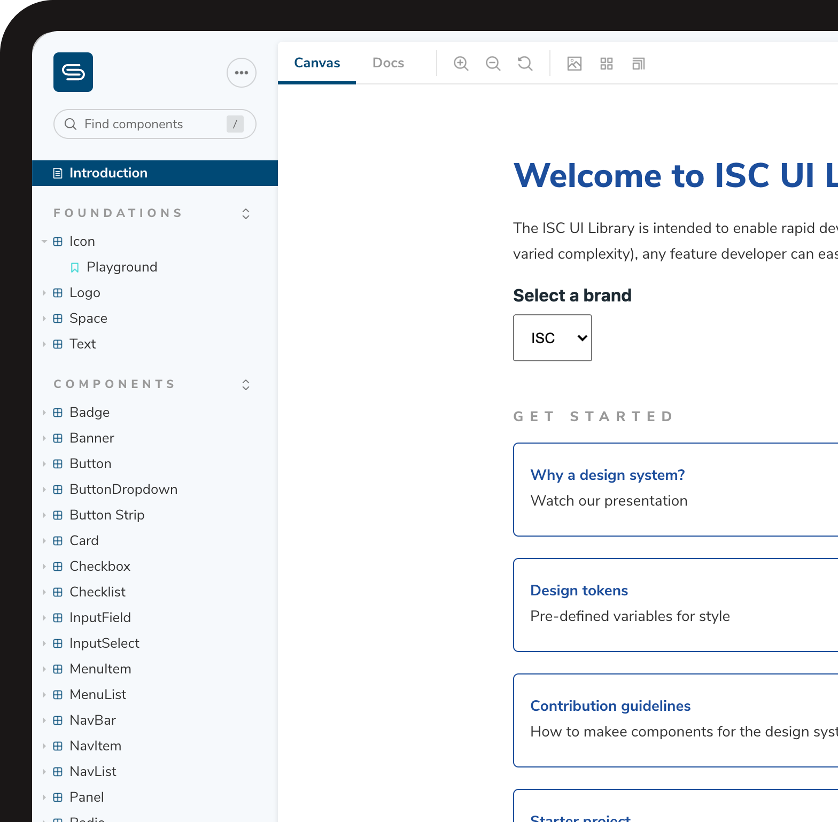The height and width of the screenshot is (822, 838).
Task: Click the NavBar component grid icon
Action: point(58,720)
